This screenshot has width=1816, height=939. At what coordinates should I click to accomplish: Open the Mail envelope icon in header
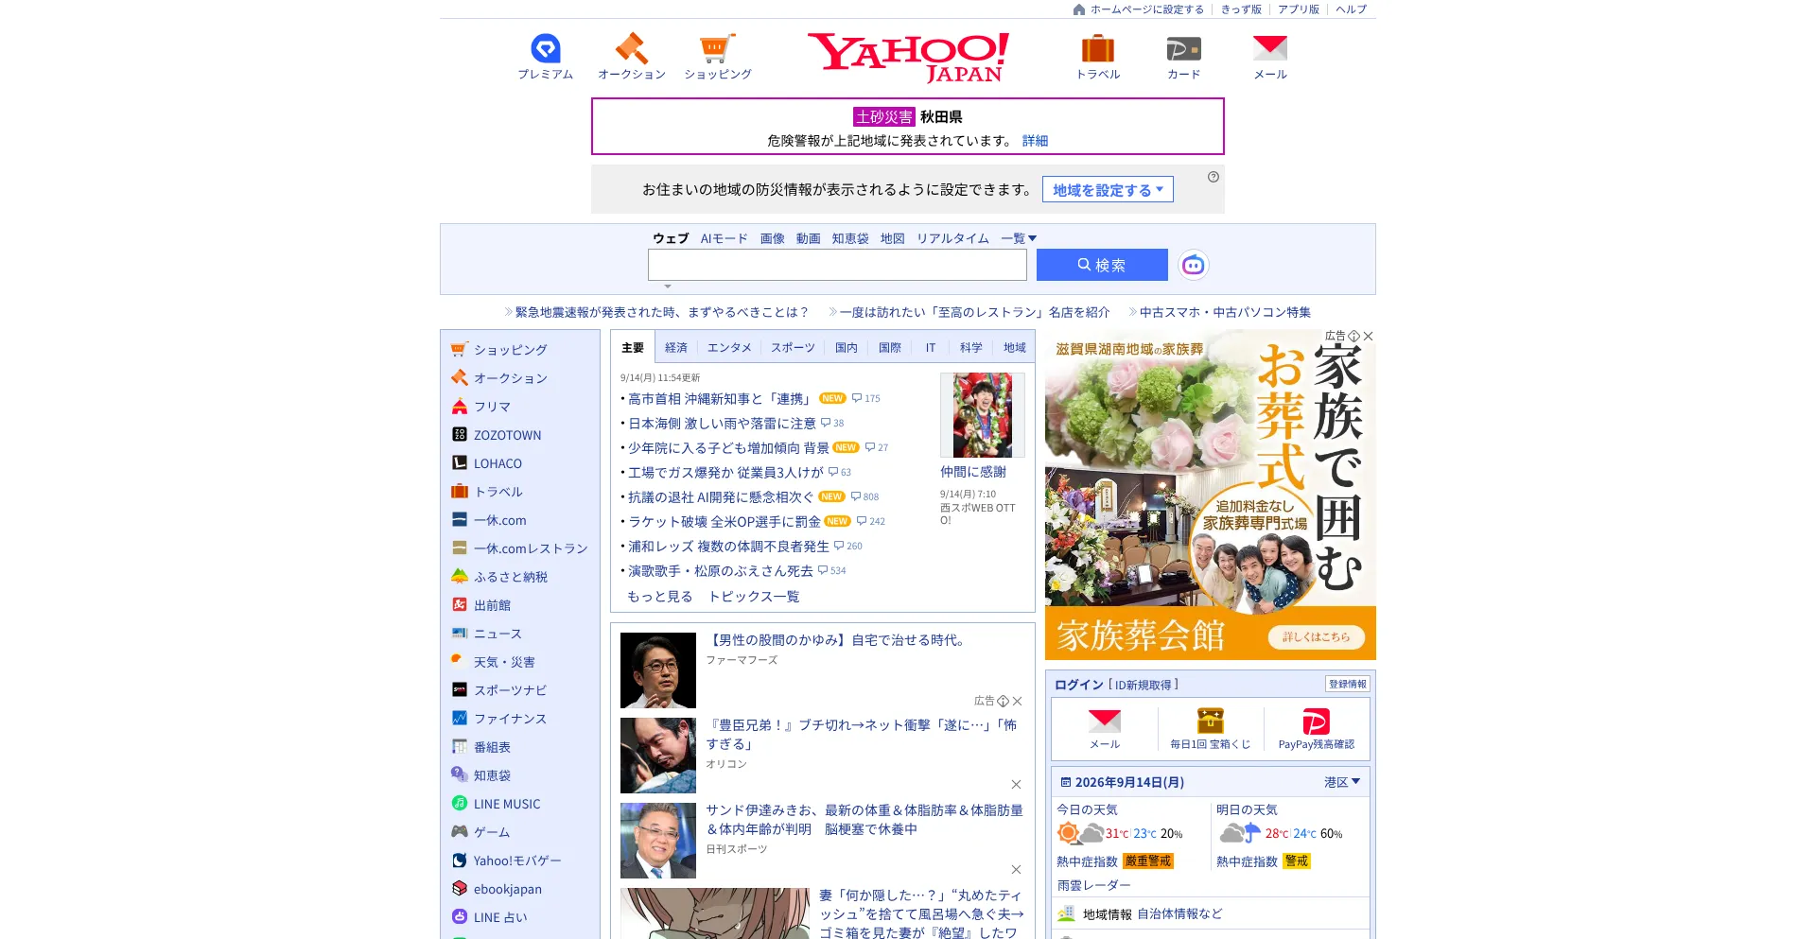pyautogui.click(x=1270, y=48)
